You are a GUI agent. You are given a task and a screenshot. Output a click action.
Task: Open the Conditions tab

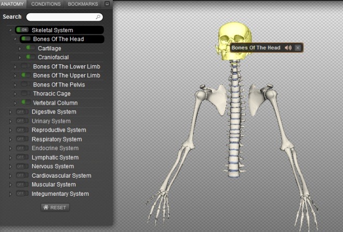(46, 4)
